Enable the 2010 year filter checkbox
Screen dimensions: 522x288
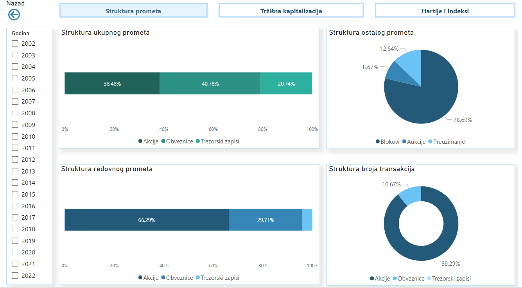pos(15,136)
